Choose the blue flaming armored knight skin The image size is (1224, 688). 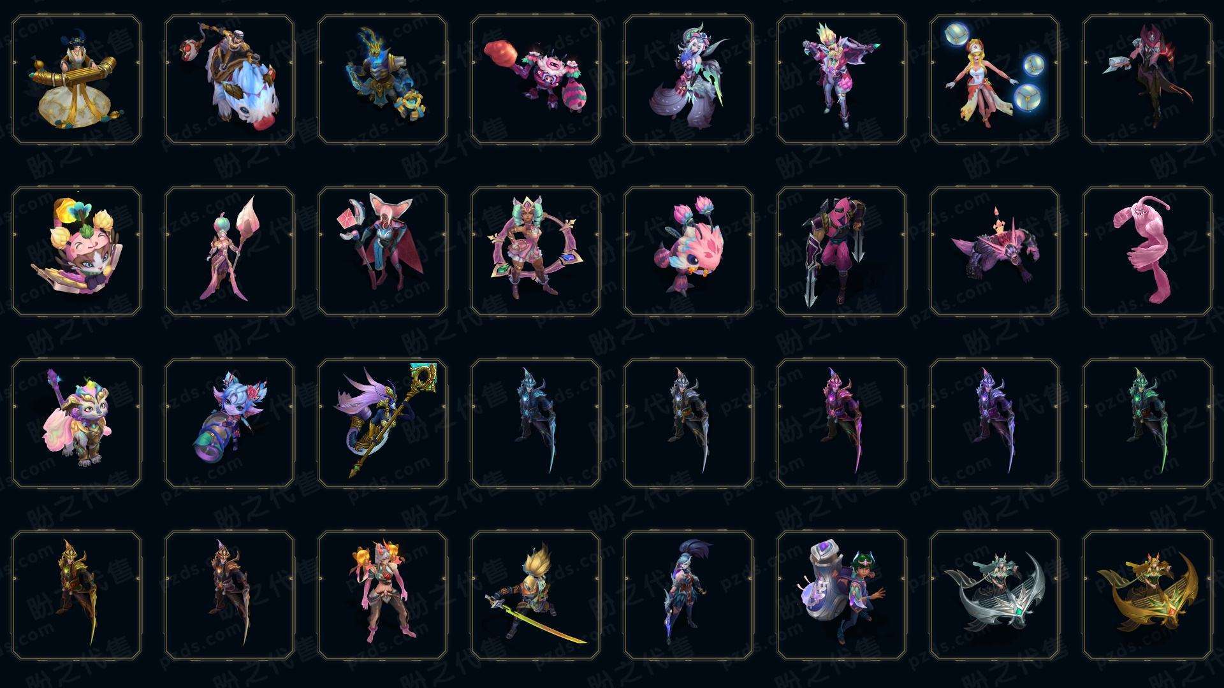(382, 79)
